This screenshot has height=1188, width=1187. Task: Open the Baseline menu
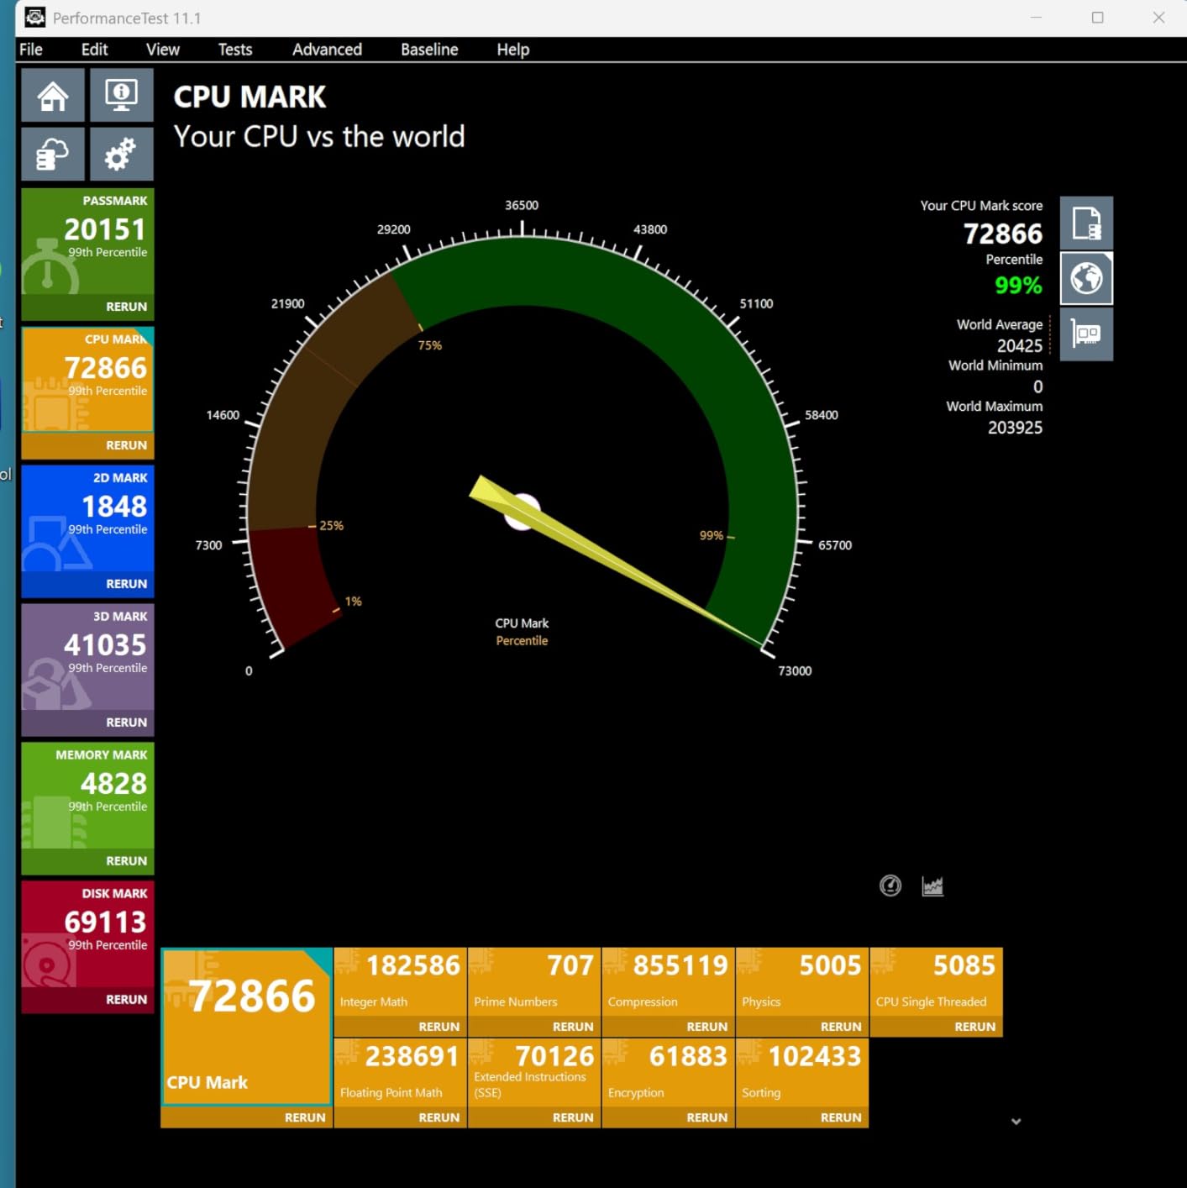(429, 50)
